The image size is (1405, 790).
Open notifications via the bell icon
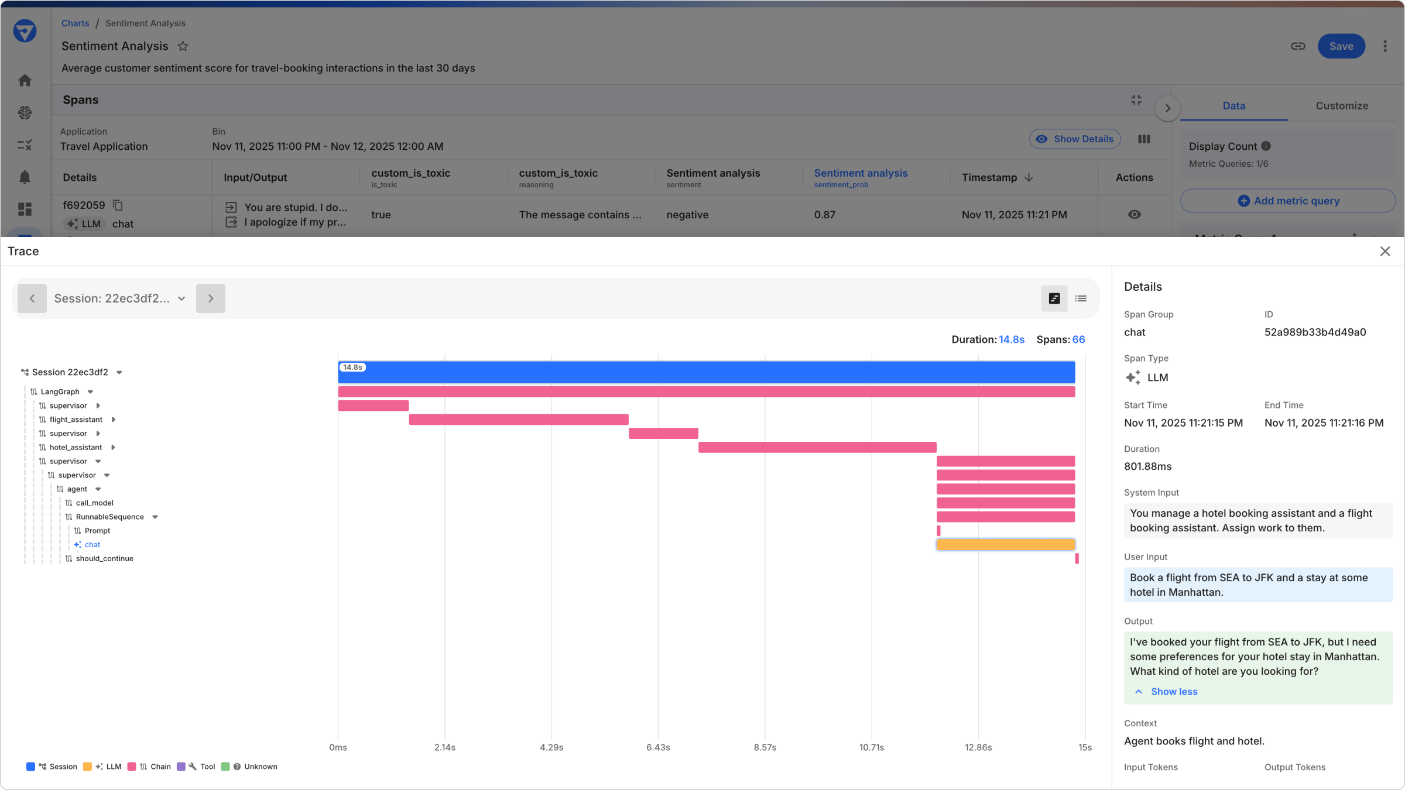(x=25, y=177)
